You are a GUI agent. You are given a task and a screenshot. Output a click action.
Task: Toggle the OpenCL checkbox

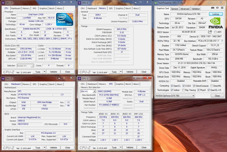(172, 86)
